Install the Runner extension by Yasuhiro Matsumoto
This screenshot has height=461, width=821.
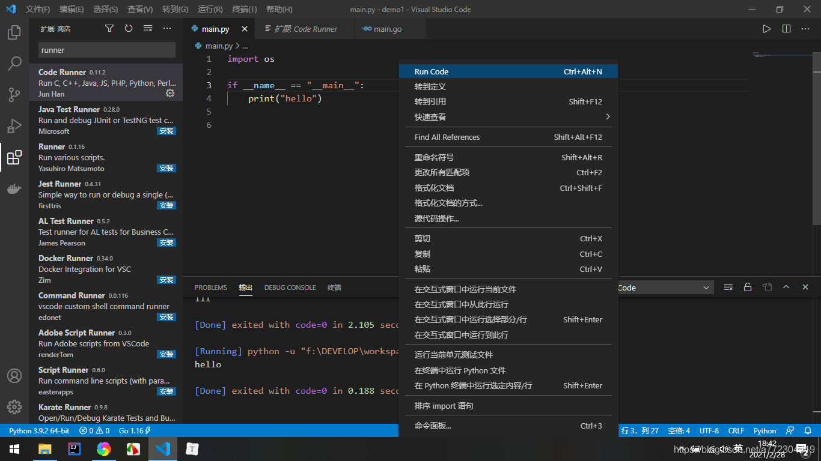point(166,168)
